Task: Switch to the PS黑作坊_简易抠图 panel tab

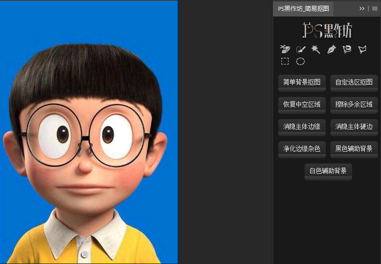Action: coord(303,9)
